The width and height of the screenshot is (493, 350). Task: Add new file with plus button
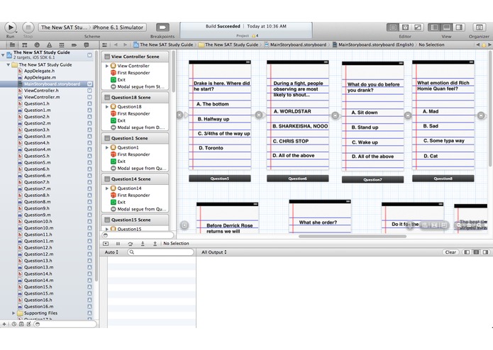point(4,324)
